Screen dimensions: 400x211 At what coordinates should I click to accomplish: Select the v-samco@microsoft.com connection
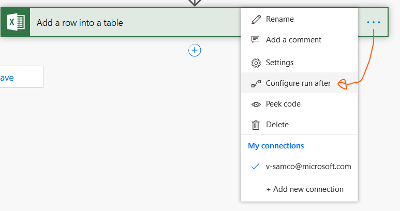coord(299,167)
